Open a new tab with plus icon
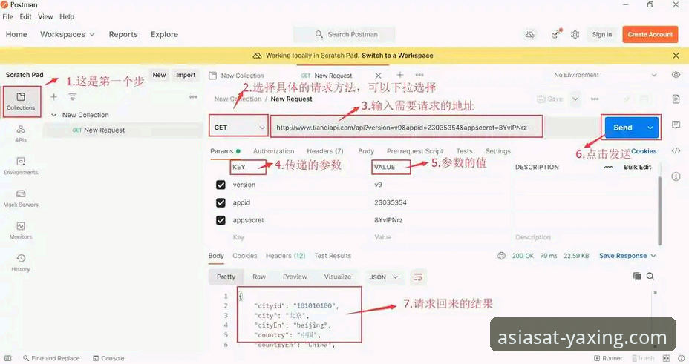This screenshot has width=689, height=364. coord(400,75)
